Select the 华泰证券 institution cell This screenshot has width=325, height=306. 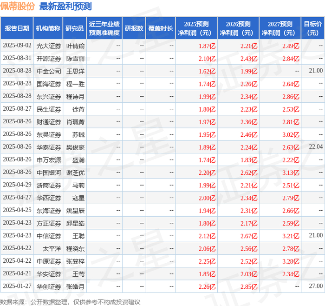(x=49, y=147)
